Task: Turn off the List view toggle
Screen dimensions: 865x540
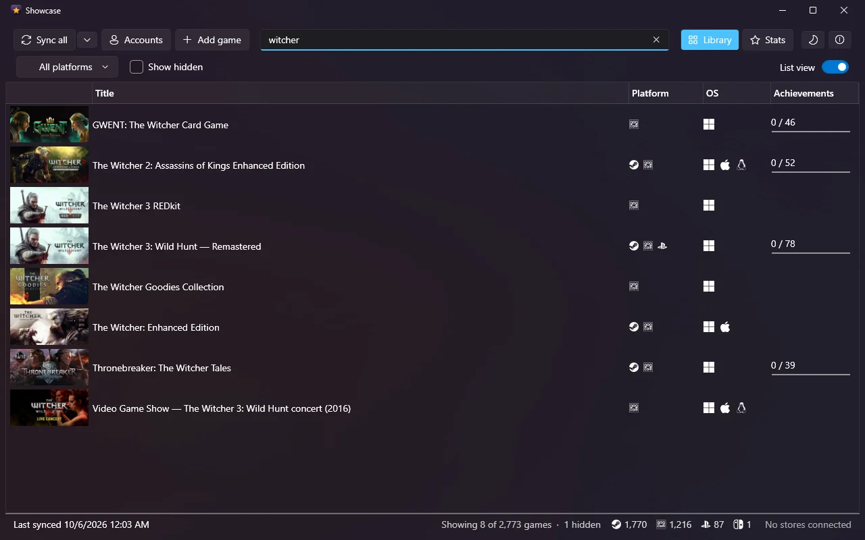Action: click(835, 67)
